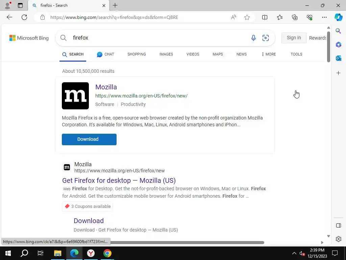Launch Yandex Browser from the taskbar
This screenshot has height=260, width=346.
[x=91, y=253]
